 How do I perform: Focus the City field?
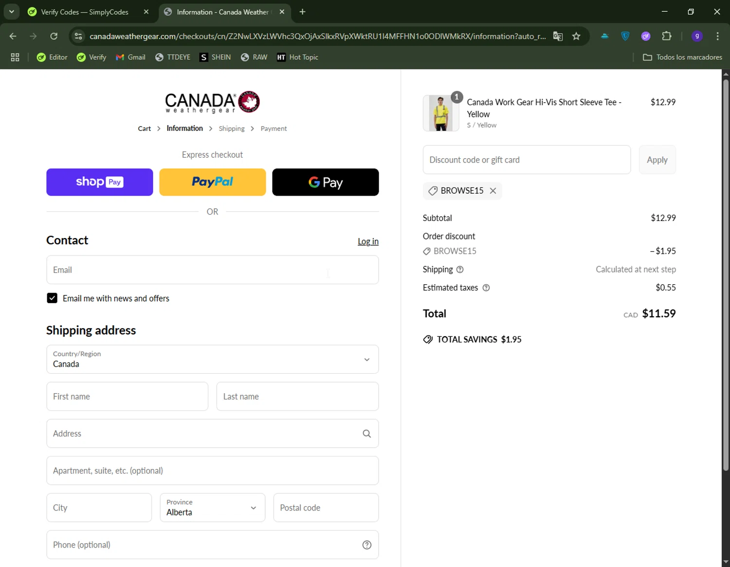point(99,507)
